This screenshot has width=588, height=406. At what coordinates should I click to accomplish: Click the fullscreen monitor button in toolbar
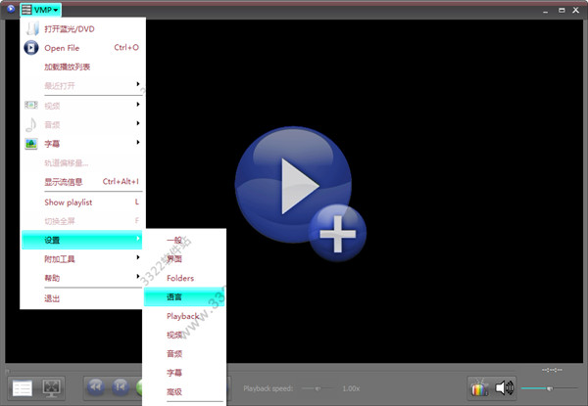point(51,387)
